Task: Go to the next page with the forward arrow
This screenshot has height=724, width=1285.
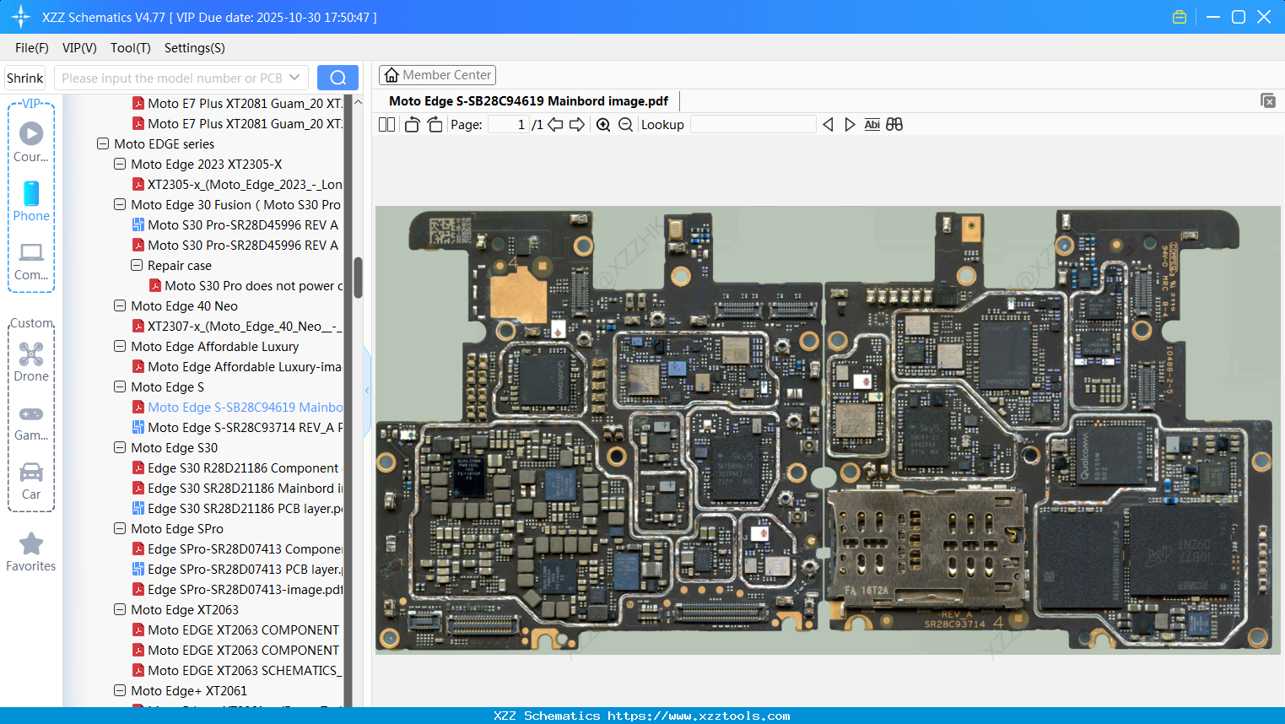Action: (575, 124)
